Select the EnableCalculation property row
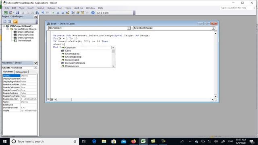This screenshot has height=145, width=258. [x=20, y=87]
